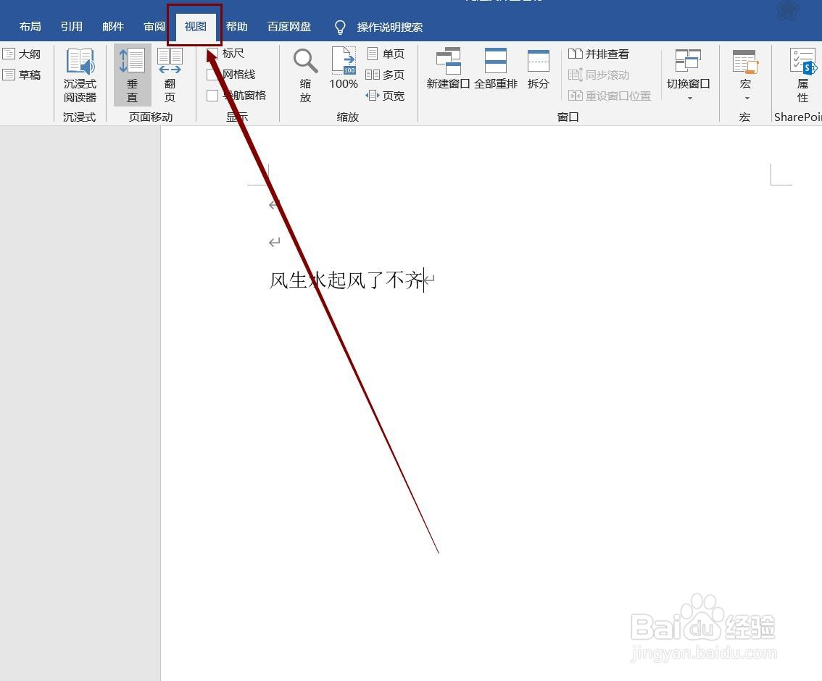The image size is (822, 681).
Task: Select the 视图 tab
Action: [x=195, y=27]
